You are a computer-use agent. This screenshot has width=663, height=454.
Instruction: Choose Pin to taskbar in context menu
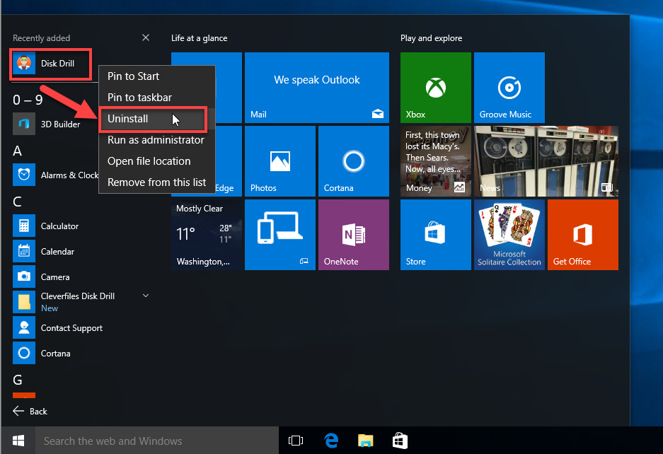(x=139, y=98)
